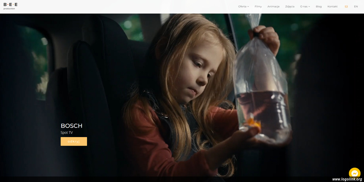The height and width of the screenshot is (182, 364).
Task: Visit the Blog page
Action: (x=319, y=7)
